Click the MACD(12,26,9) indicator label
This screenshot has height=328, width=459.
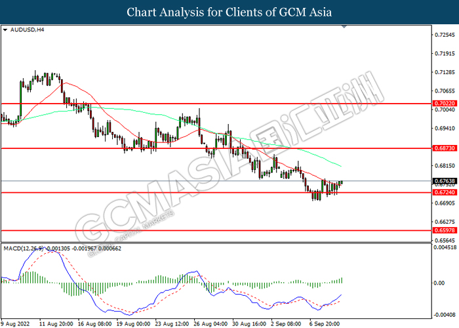[24, 249]
